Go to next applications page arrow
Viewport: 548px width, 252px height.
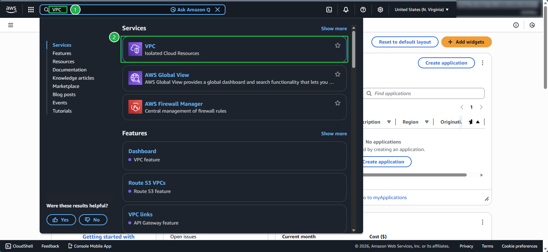(481, 107)
